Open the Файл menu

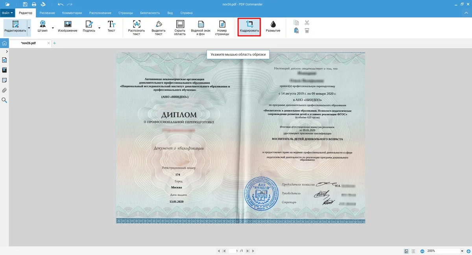point(7,13)
